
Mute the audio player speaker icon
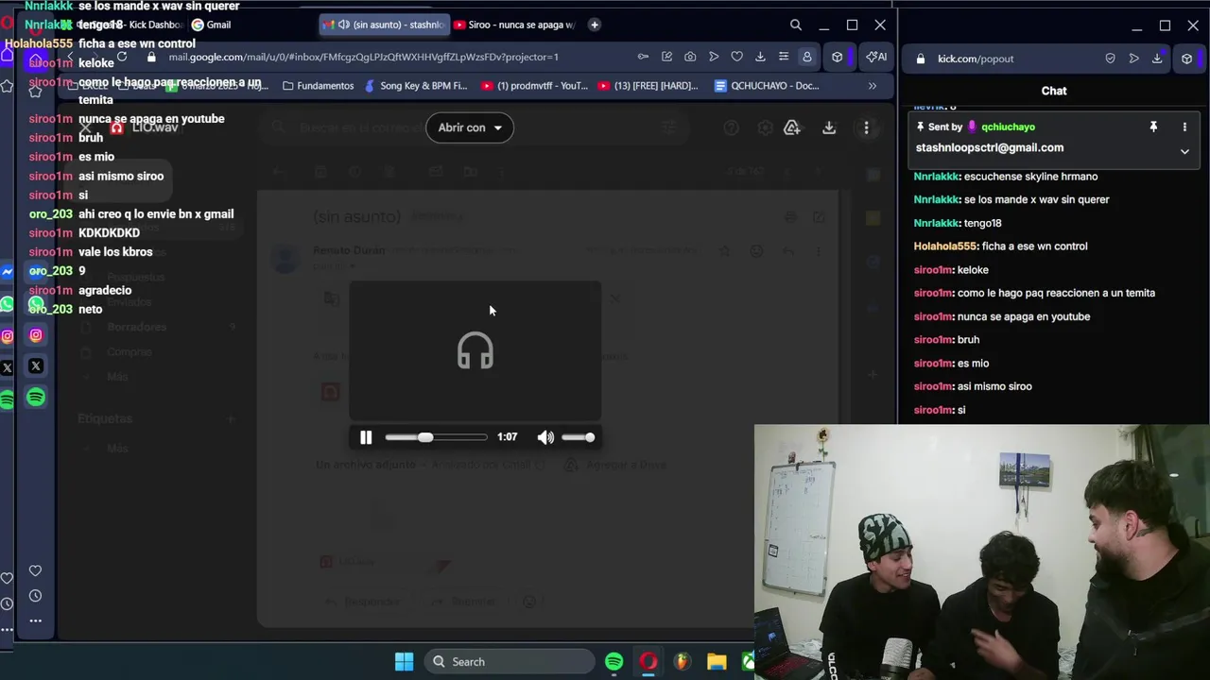coord(545,437)
